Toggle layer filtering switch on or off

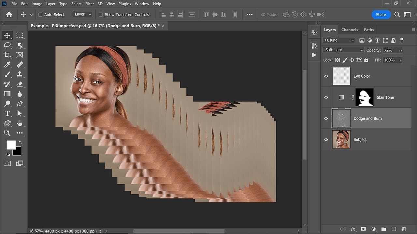click(402, 40)
